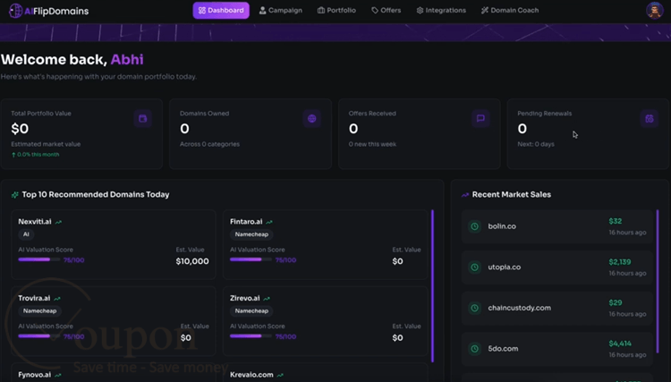The image size is (671, 382).
Task: Click the Zirevo.ai valuation score bar
Action: coord(251,336)
